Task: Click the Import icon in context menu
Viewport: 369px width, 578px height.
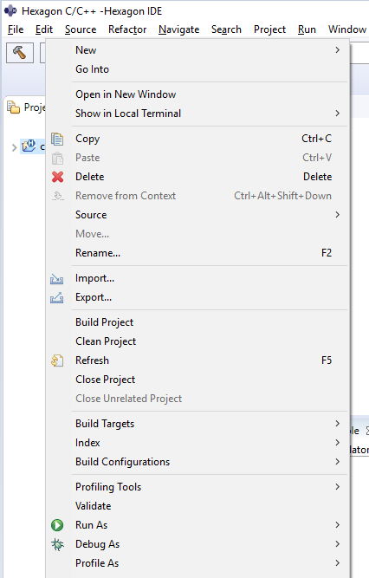Action: [x=57, y=279]
